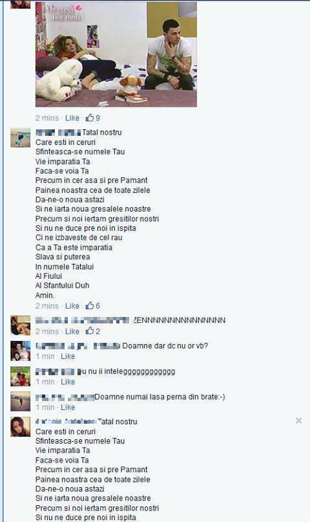Screen dimensions: 310x522
Task: Dismiss the last comment with the X icon
Action: click(x=299, y=421)
